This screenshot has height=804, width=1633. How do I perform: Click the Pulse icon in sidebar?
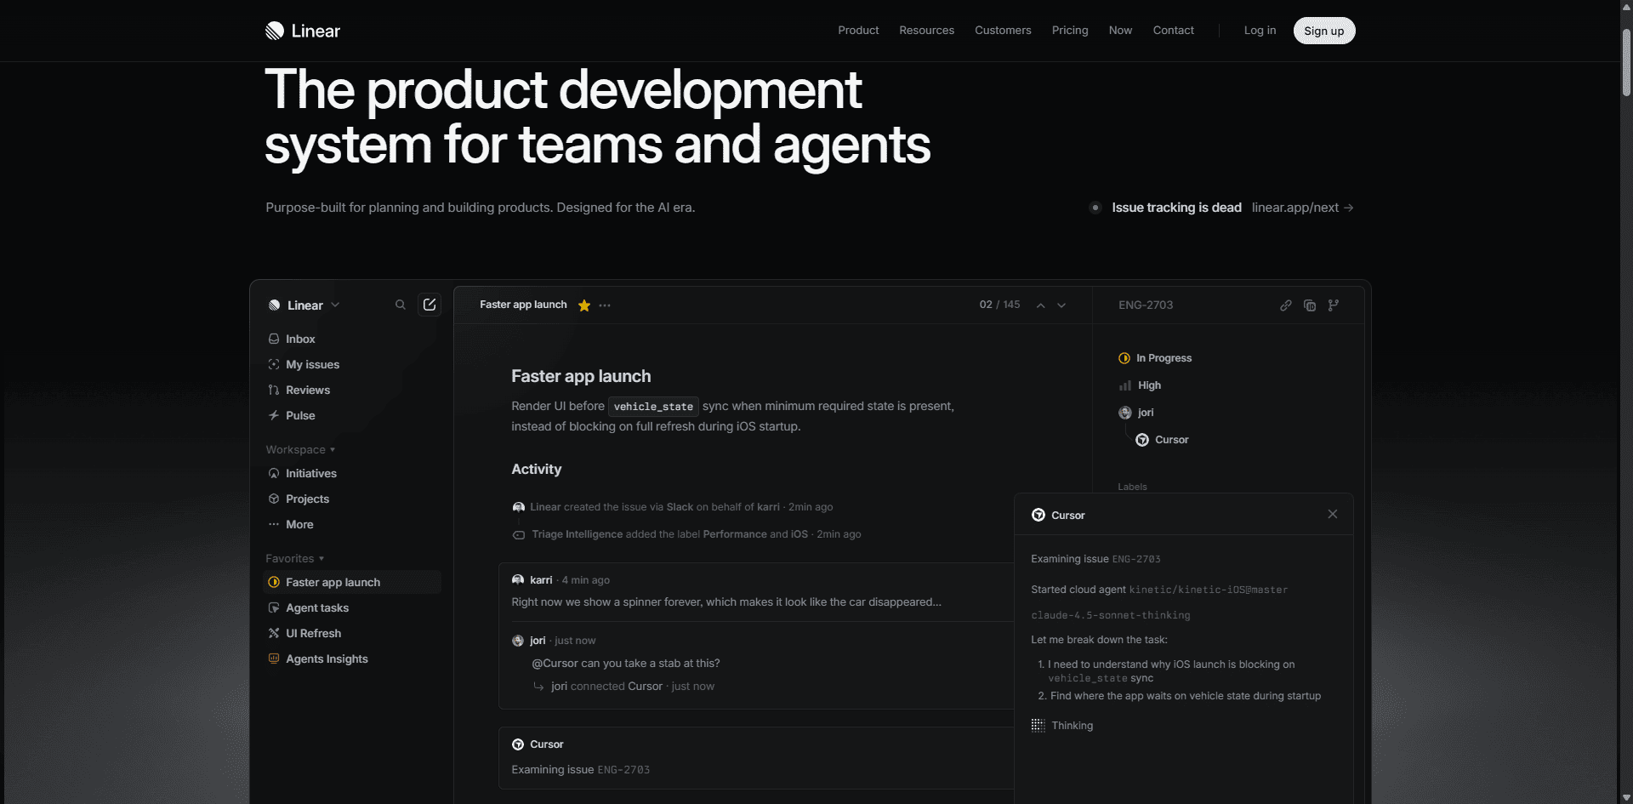pos(274,415)
